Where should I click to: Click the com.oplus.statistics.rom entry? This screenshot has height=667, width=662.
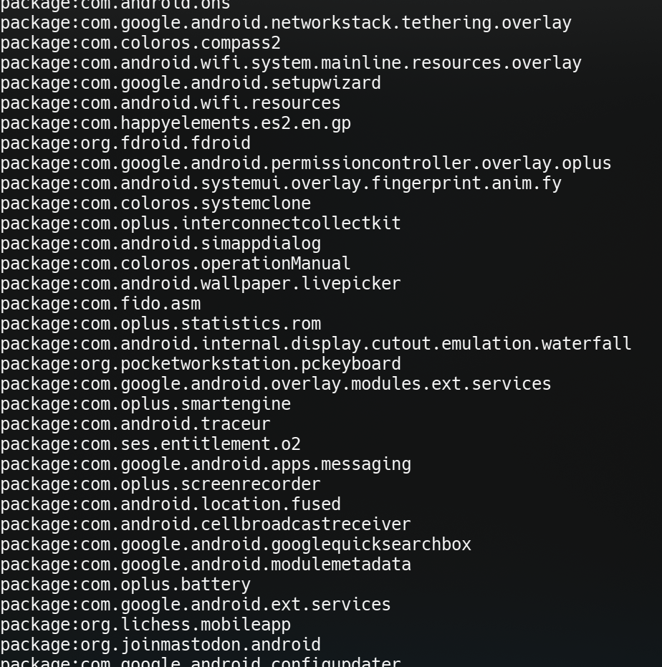[x=160, y=324]
